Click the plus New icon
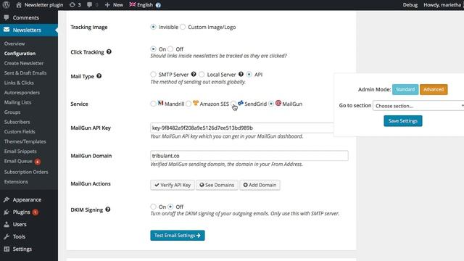 107,5
